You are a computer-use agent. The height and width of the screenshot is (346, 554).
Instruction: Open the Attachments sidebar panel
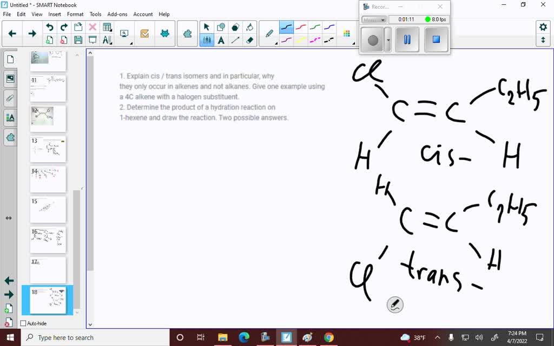[10, 98]
